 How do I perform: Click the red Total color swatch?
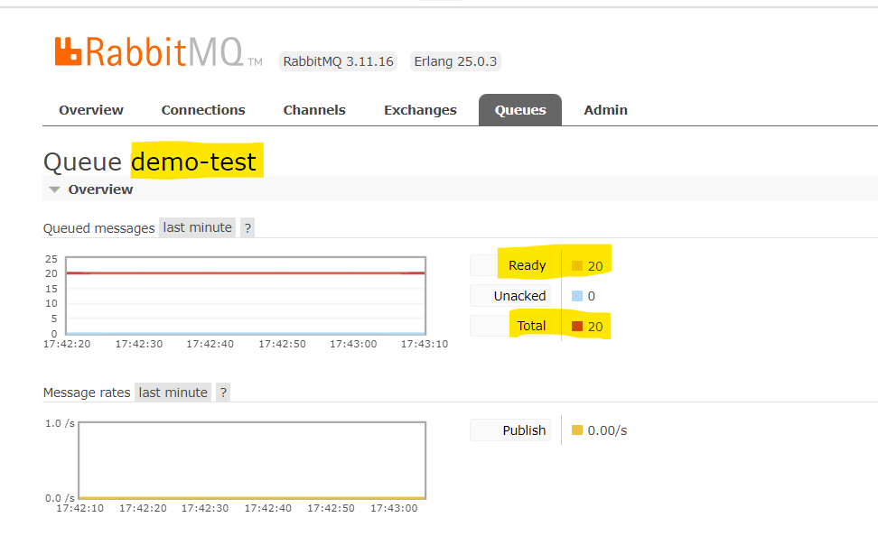577,327
